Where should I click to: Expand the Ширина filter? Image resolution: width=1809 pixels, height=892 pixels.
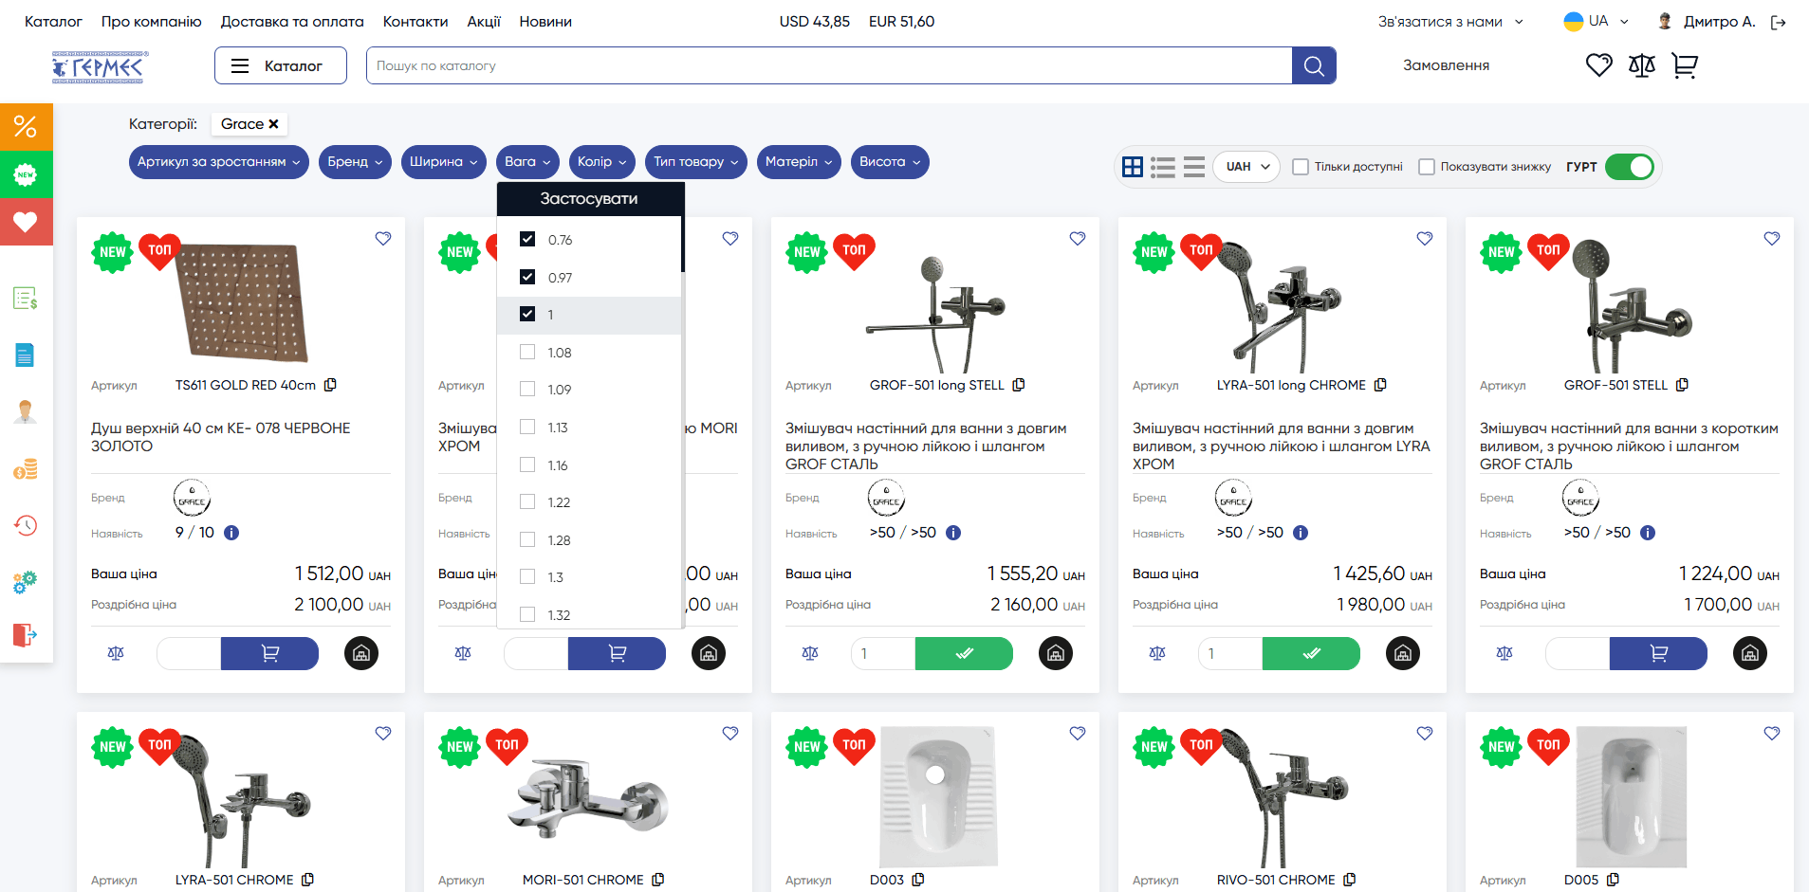[x=444, y=162]
